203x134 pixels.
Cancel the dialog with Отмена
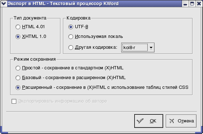(181, 121)
